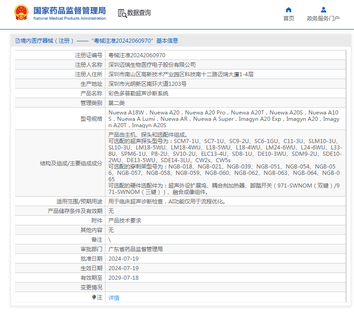The image size is (354, 312).
Task: Select 深圳迈瑞生物医疗电子股份有限公司 registrant name
Action: 152,65
